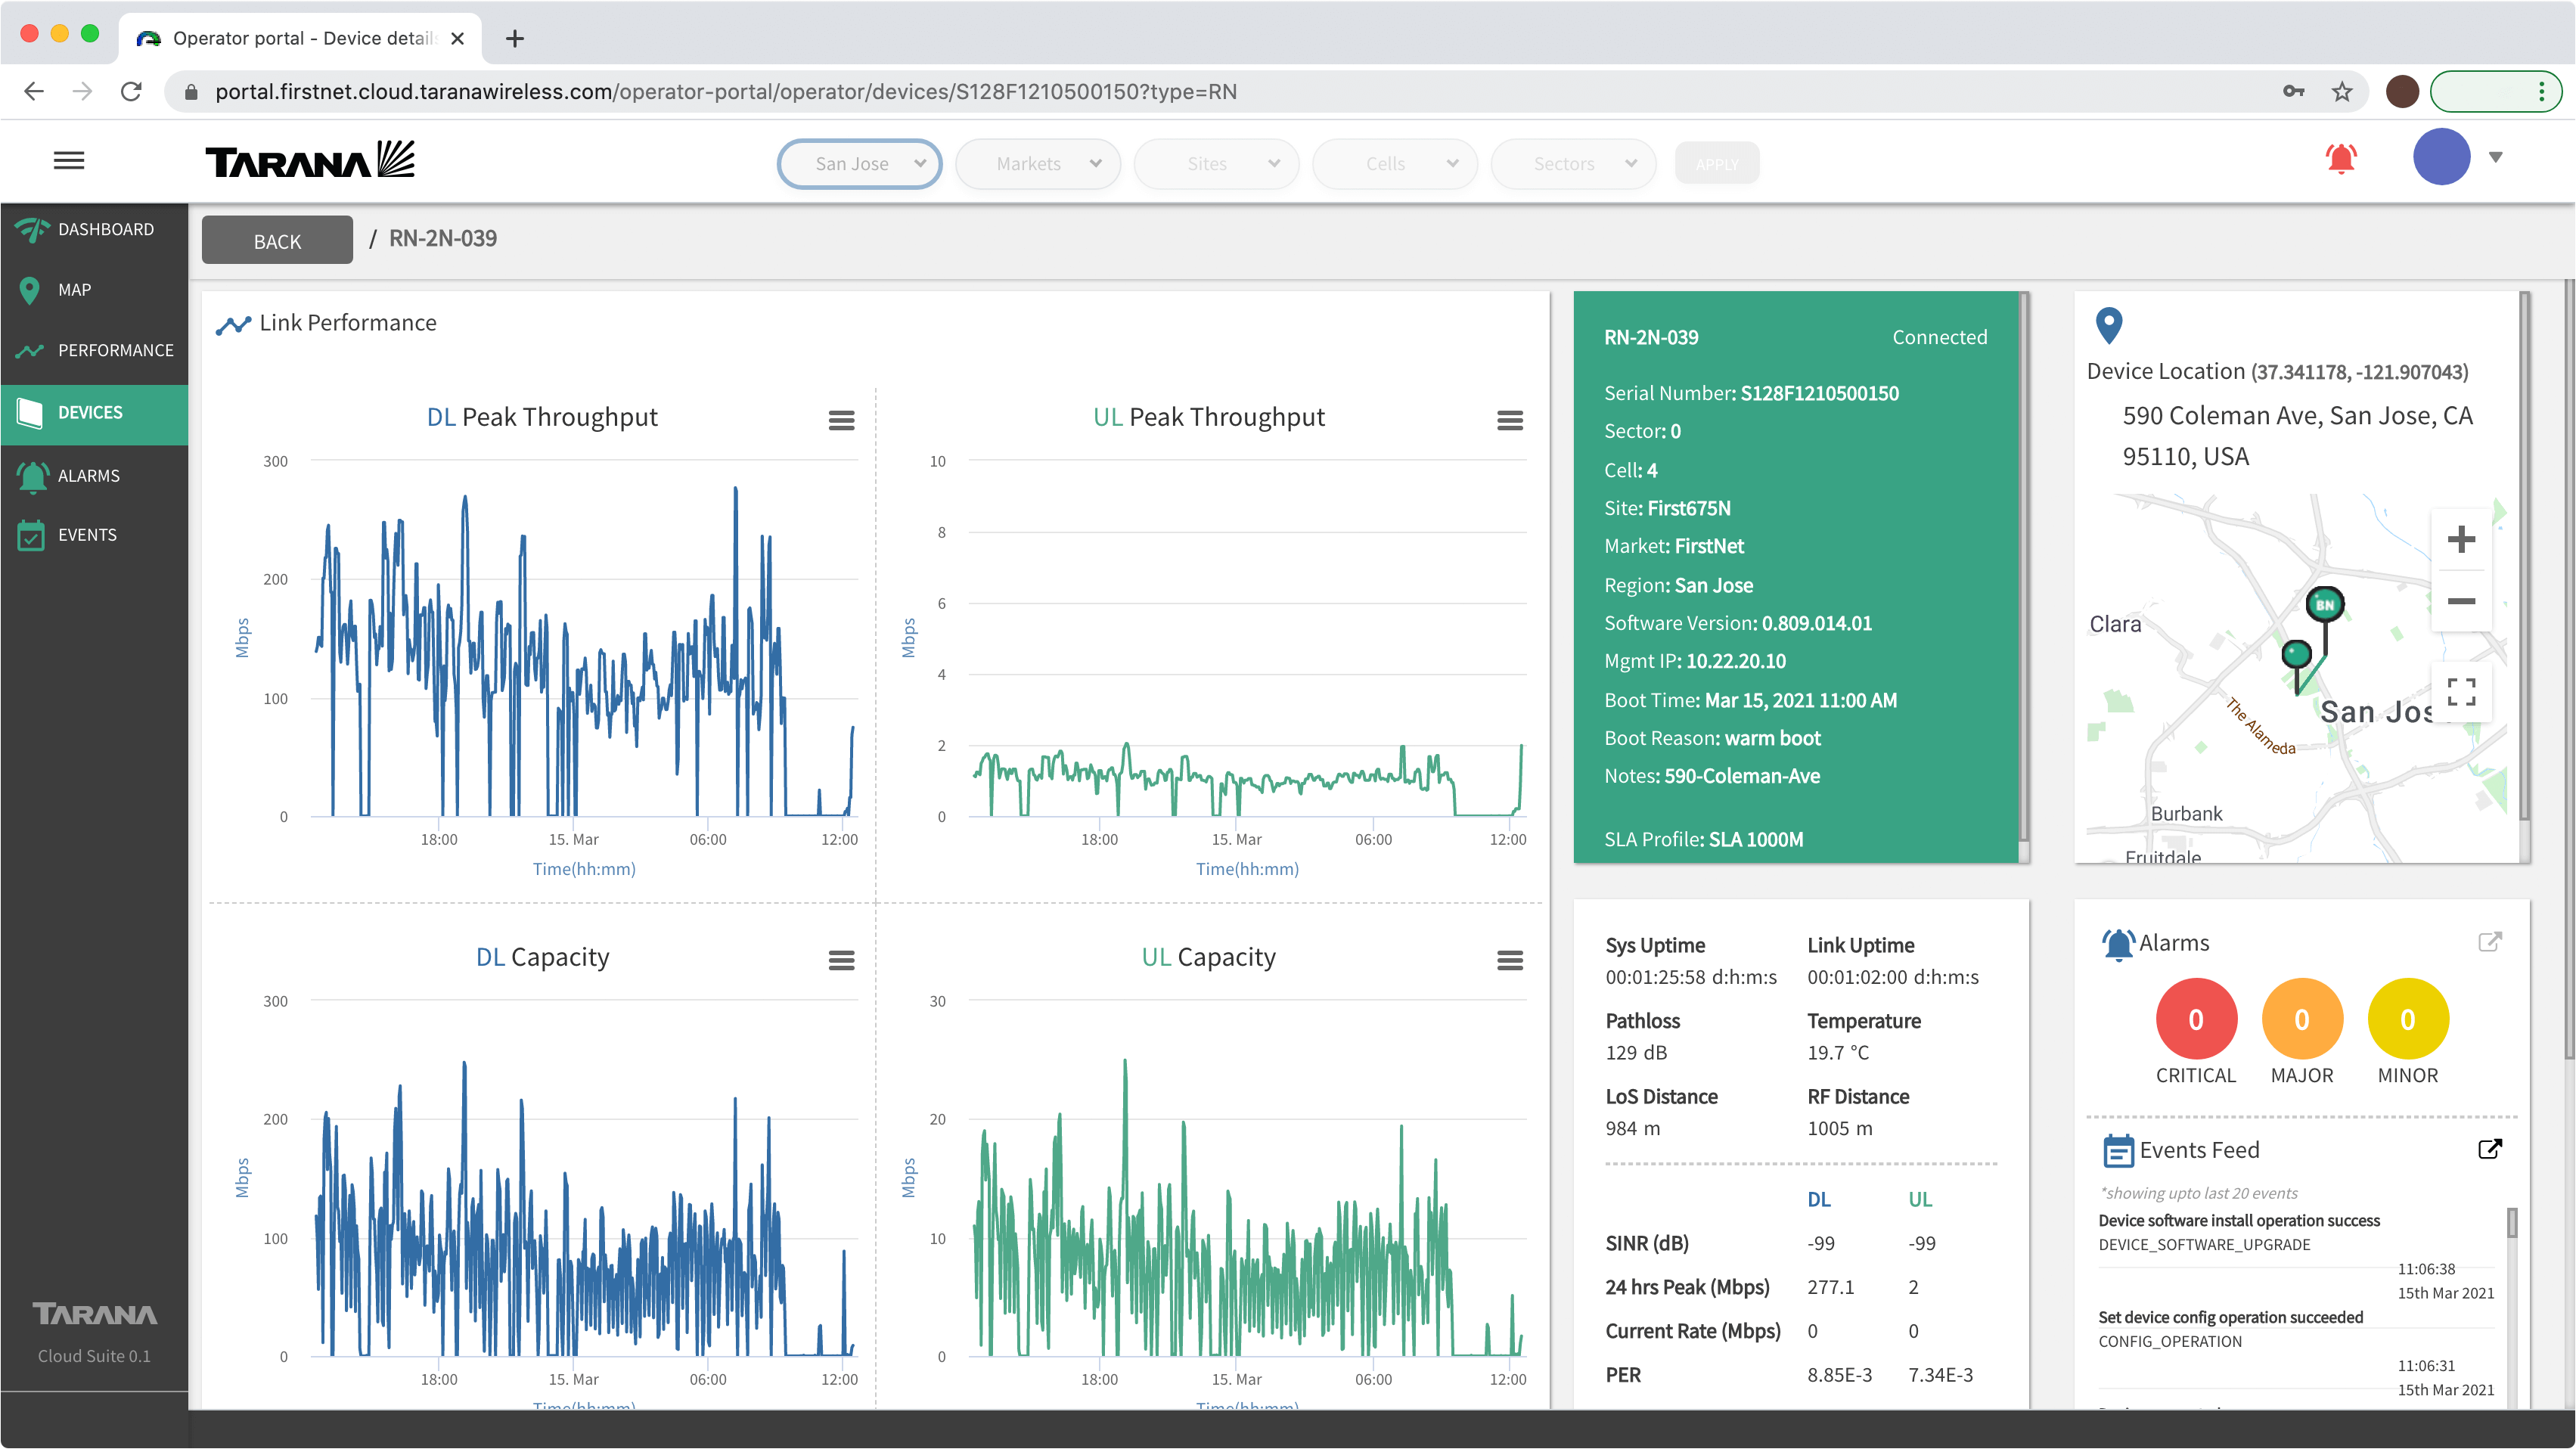The height and width of the screenshot is (1449, 2576).
Task: Open the DL Peak Throughput chart menu
Action: click(841, 420)
